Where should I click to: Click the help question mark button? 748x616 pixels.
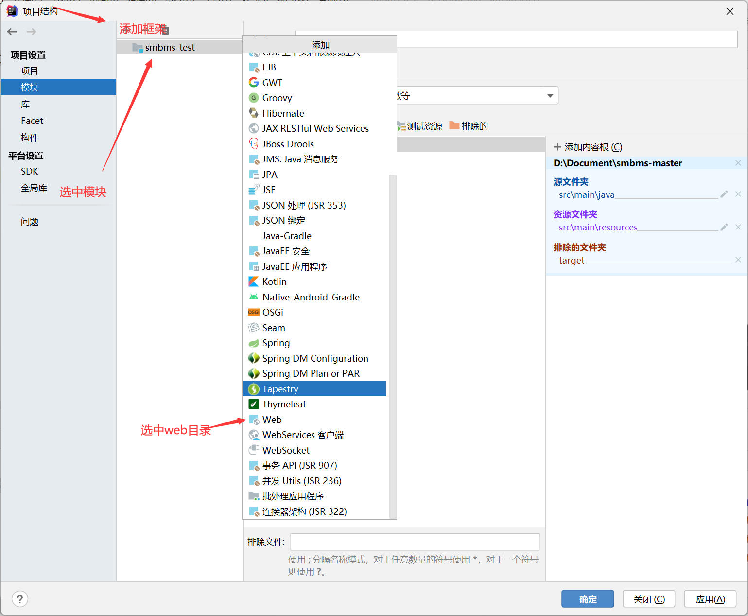point(20,599)
